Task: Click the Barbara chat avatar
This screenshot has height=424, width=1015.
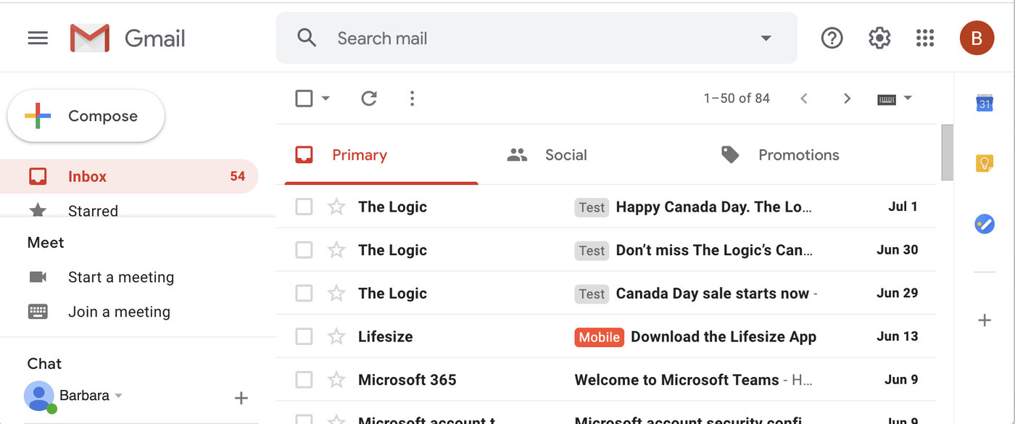Action: click(x=40, y=396)
